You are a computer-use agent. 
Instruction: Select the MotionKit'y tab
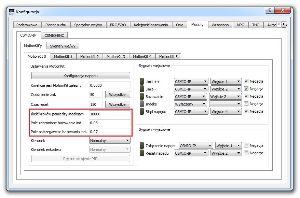pyautogui.click(x=33, y=46)
